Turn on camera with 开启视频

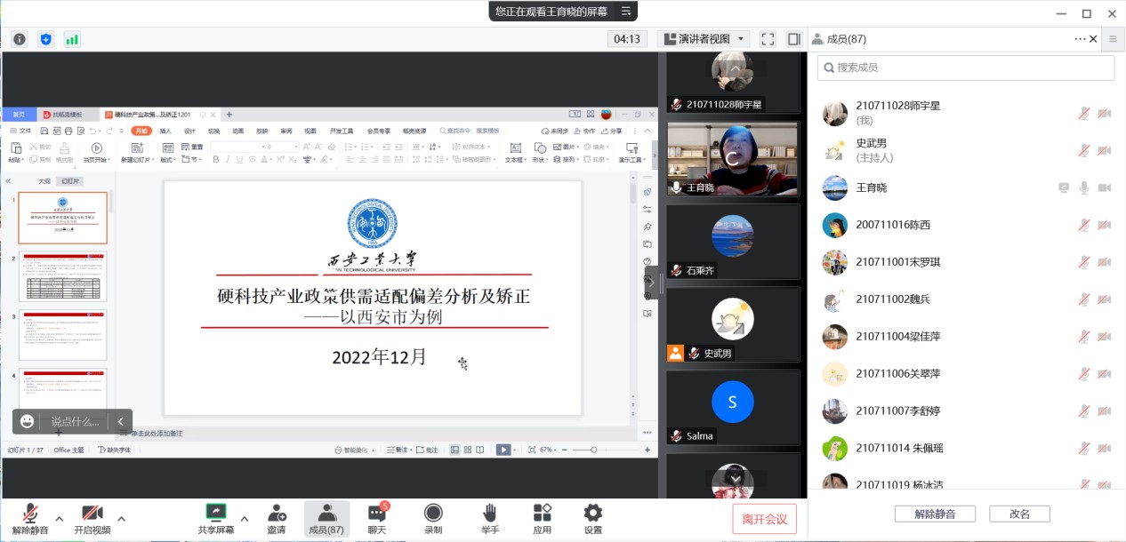92,518
